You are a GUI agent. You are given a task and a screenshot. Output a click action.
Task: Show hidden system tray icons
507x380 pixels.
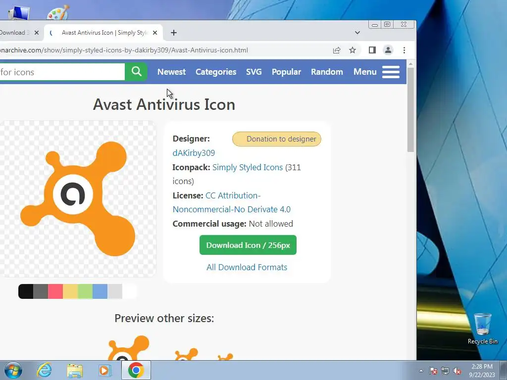point(421,371)
